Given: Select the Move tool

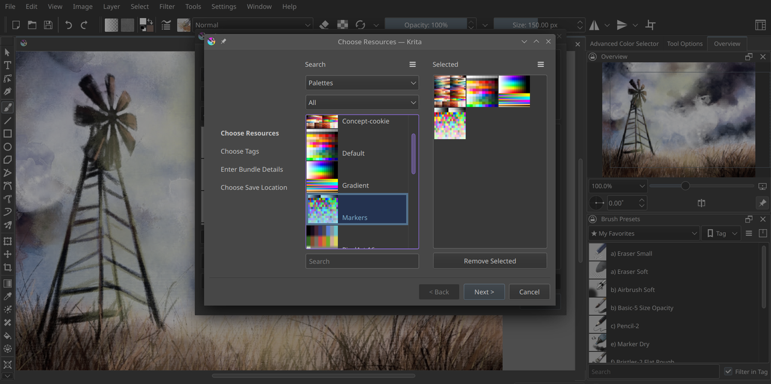Looking at the screenshot, I should 7,254.
